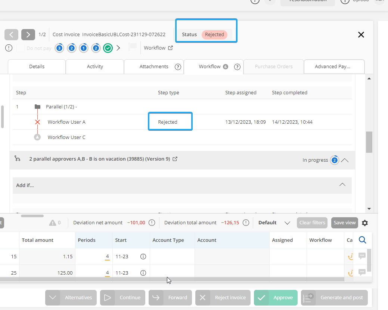Collapse the Add if... section

click(342, 185)
